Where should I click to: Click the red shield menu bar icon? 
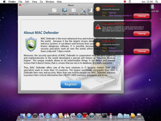pyautogui.click(x=125, y=2)
